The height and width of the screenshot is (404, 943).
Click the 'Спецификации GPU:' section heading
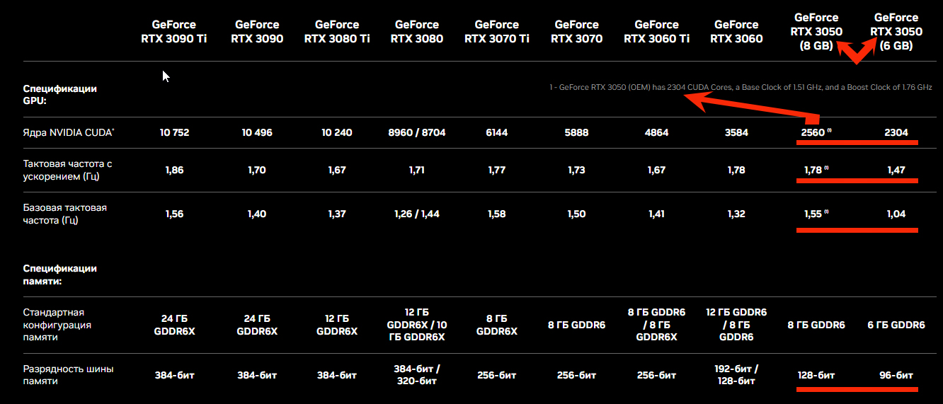60,95
